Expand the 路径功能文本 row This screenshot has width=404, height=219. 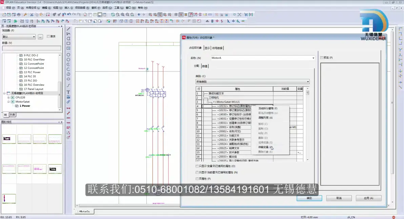(204, 94)
